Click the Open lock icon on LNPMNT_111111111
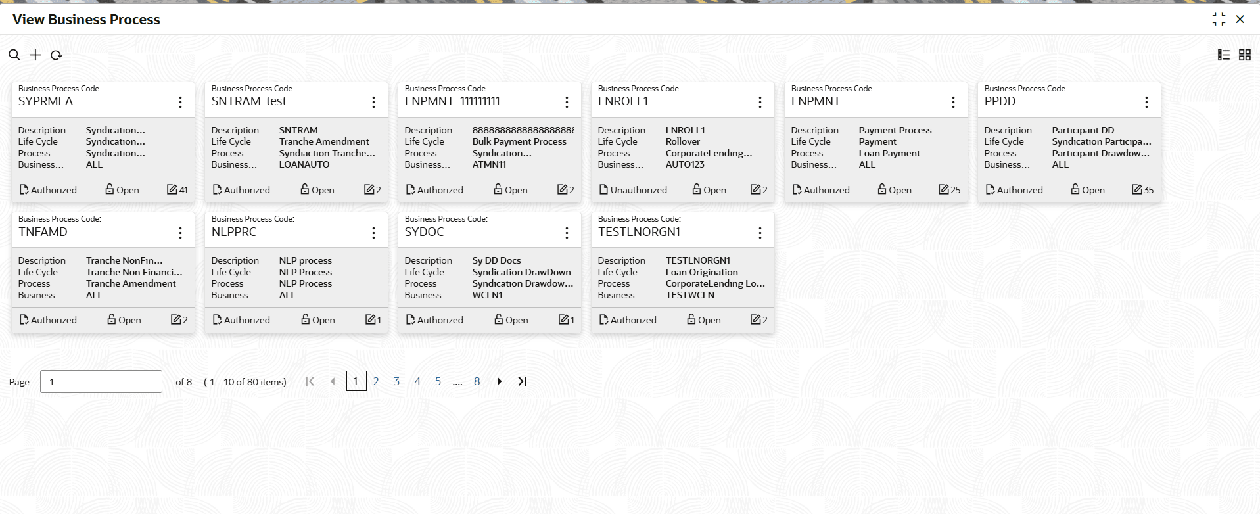This screenshot has height=514, width=1260. coord(498,189)
